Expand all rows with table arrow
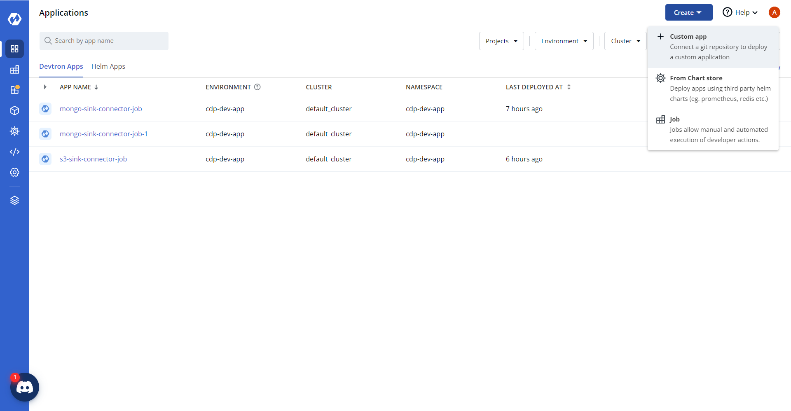Screen dimensions: 791x411 (x=45, y=87)
